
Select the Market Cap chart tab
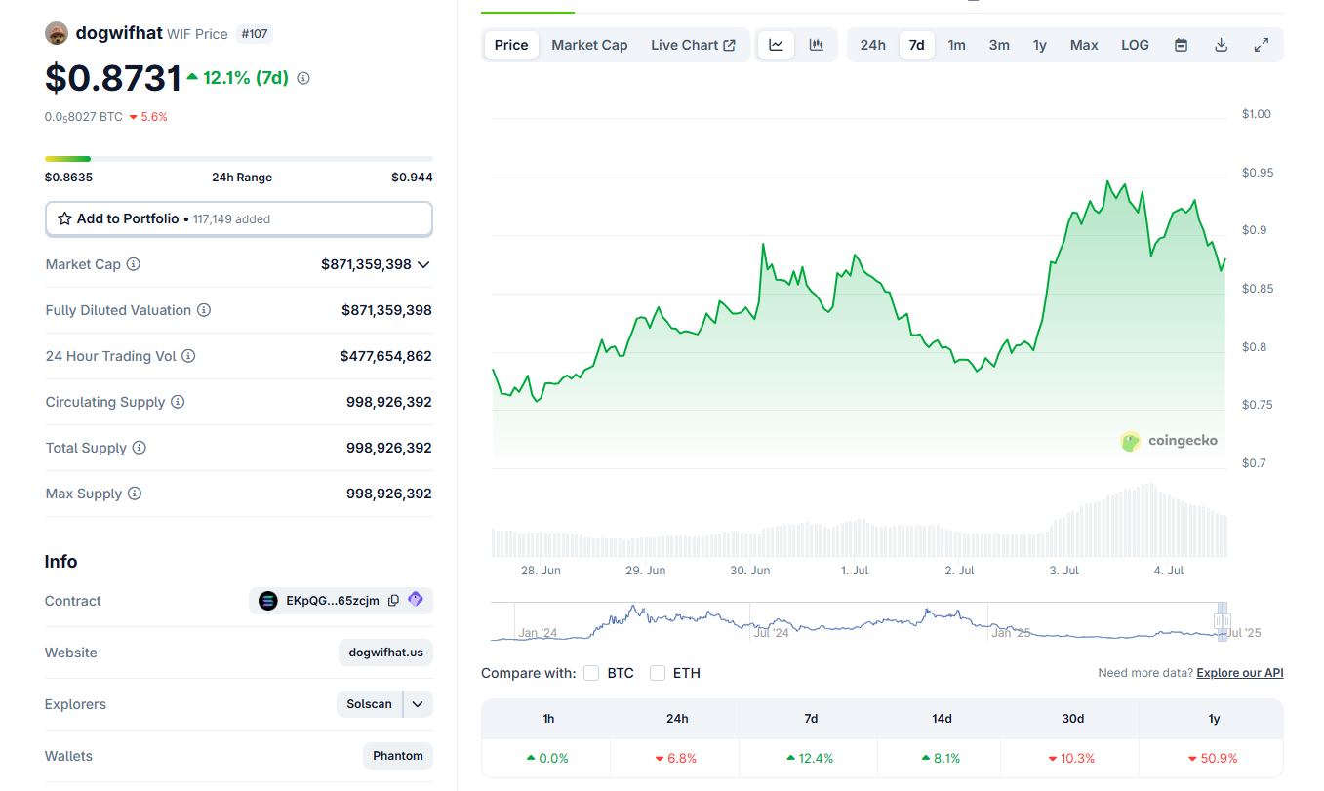click(x=590, y=45)
